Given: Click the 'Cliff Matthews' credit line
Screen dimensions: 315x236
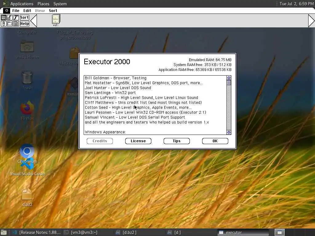Looking at the screenshot, I should [143, 103].
